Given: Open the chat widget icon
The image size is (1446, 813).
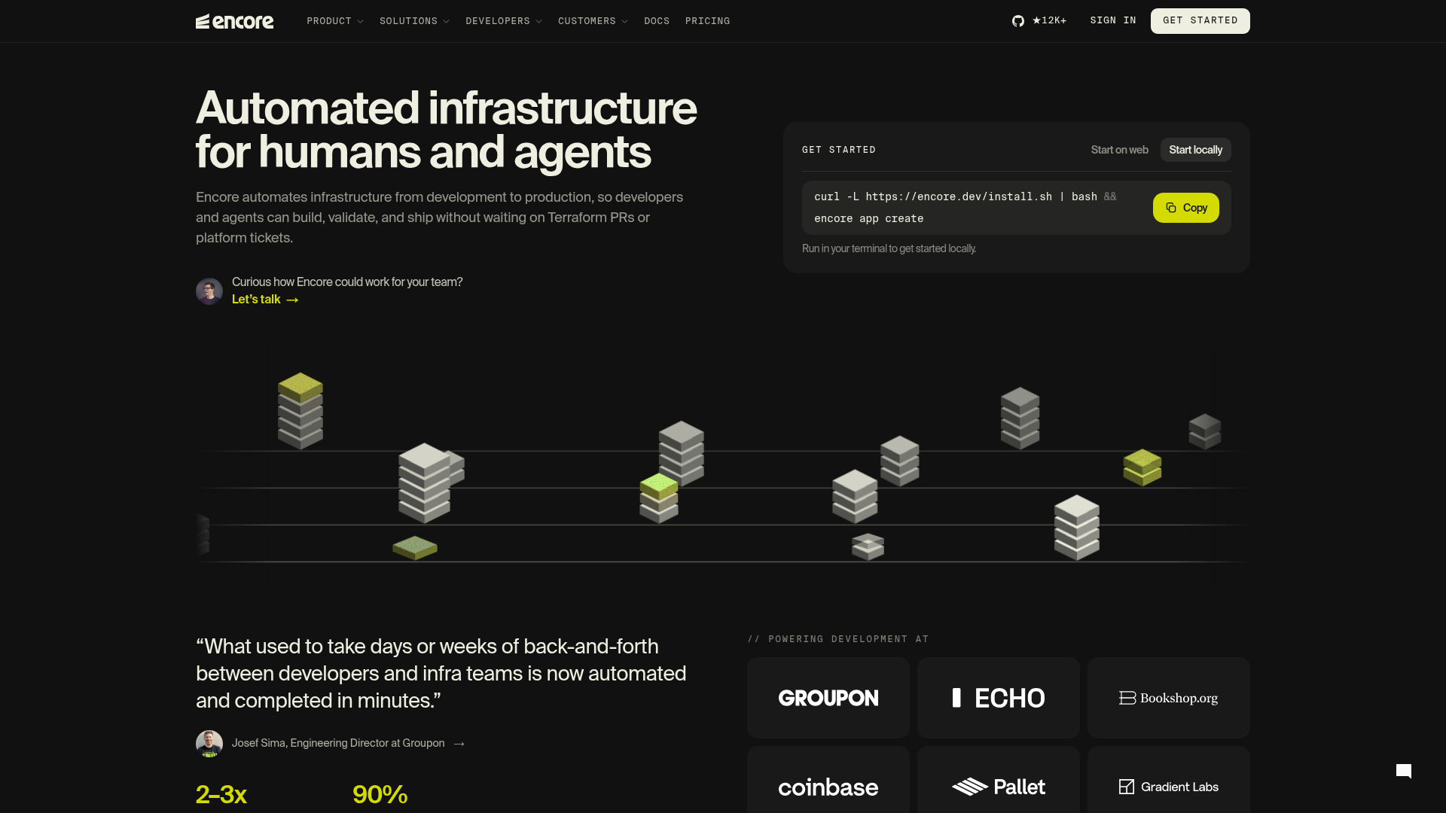Looking at the screenshot, I should pyautogui.click(x=1404, y=771).
